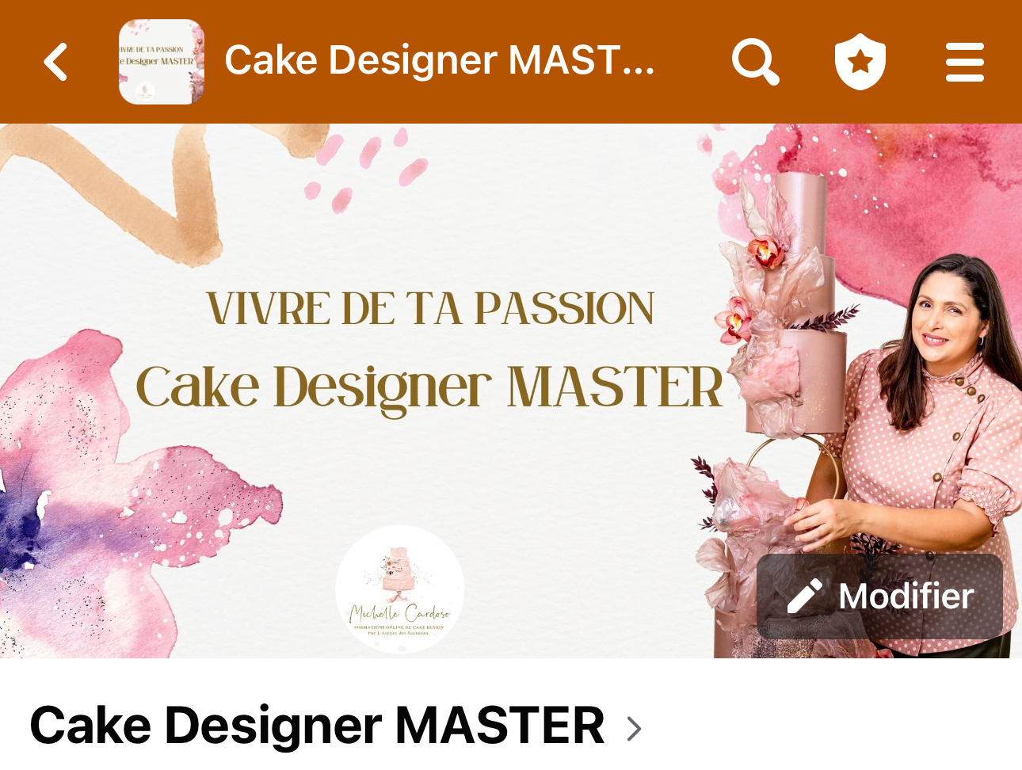Open the Cake Designer MASTER group name heading
The height and width of the screenshot is (770, 1022).
tap(318, 726)
